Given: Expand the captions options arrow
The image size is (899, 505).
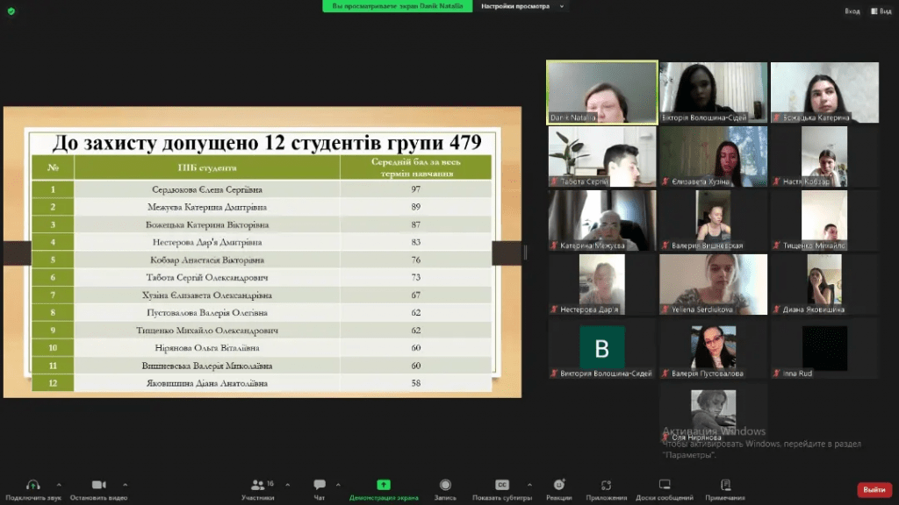Looking at the screenshot, I should click(529, 484).
